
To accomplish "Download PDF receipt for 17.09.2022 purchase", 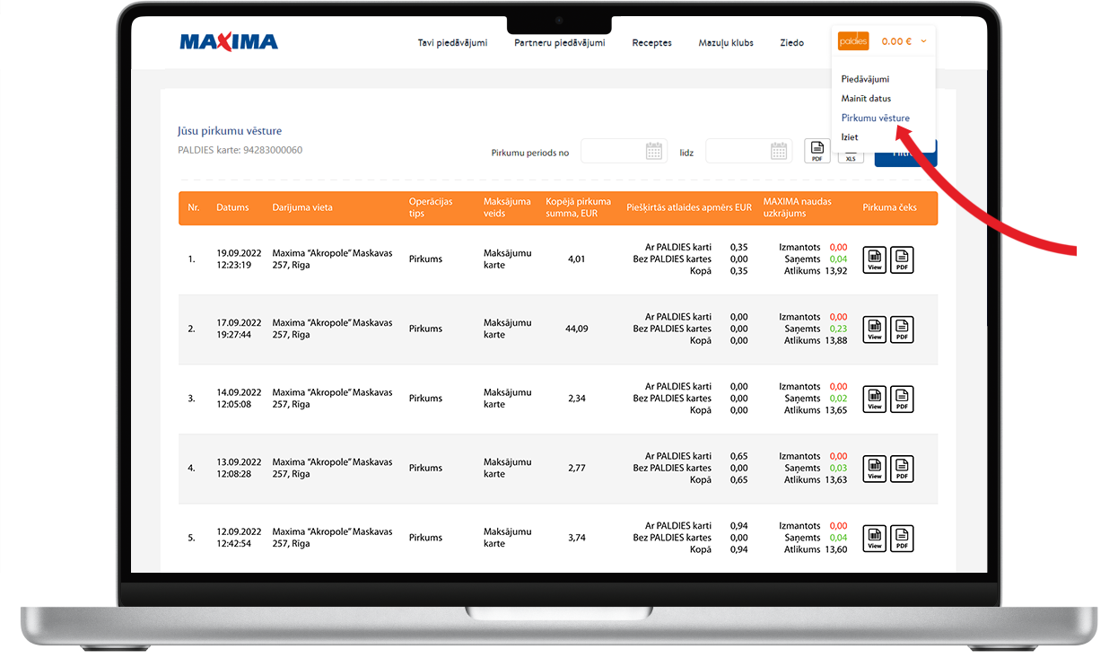I will tap(902, 329).
